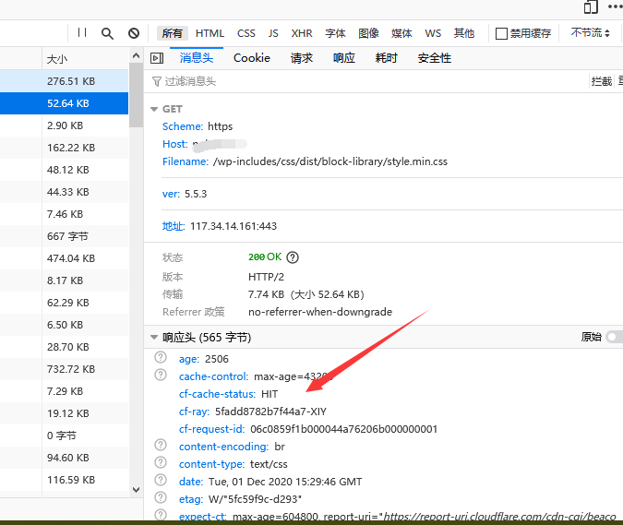Click the 过滤消息头 filter input field
Screen dimensions: 623x525
[x=365, y=81]
